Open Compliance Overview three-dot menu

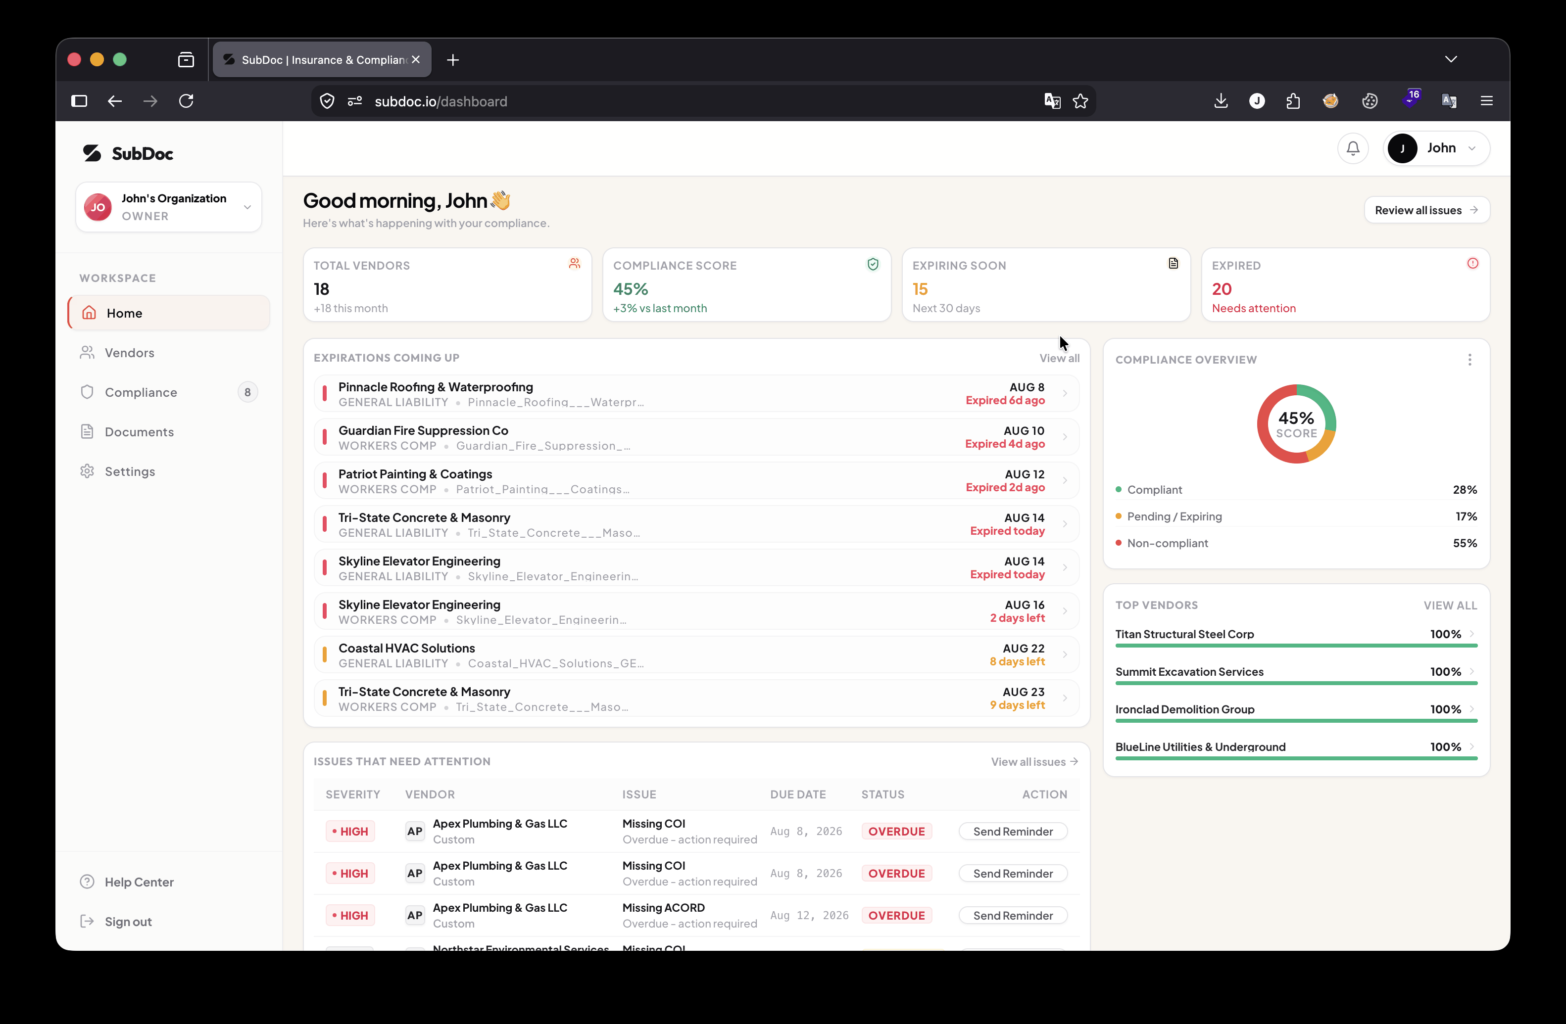[x=1470, y=360]
